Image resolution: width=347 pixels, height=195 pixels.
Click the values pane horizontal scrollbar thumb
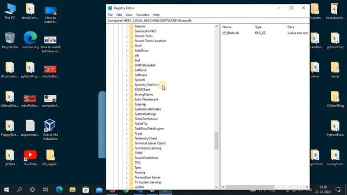(249, 187)
